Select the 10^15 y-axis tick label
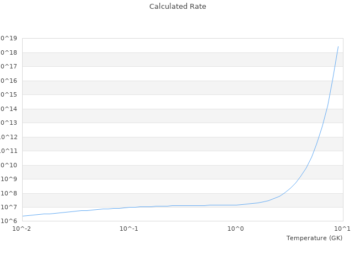Image resolution: width=354 pixels, height=265 pixels. pyautogui.click(x=8, y=94)
